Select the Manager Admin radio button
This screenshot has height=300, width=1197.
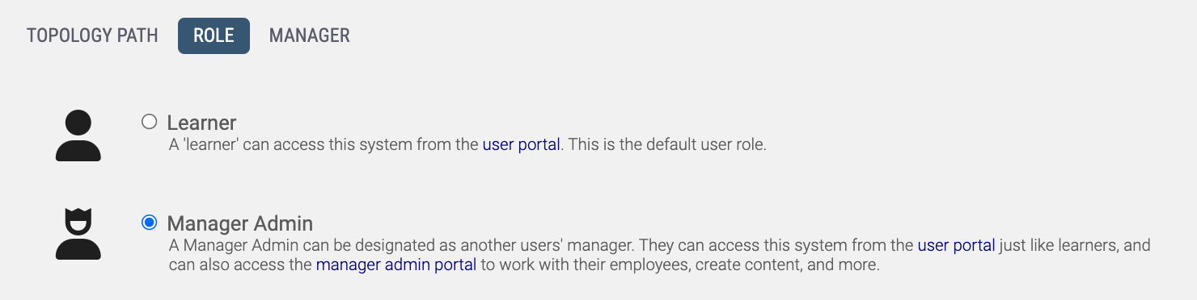(149, 223)
